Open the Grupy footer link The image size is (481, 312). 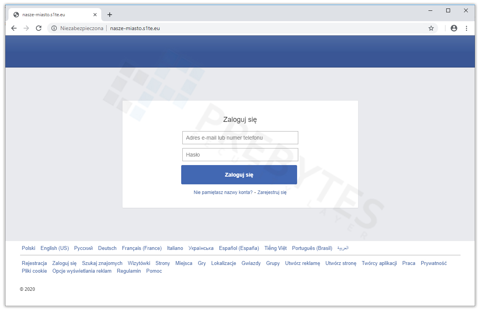pos(273,263)
